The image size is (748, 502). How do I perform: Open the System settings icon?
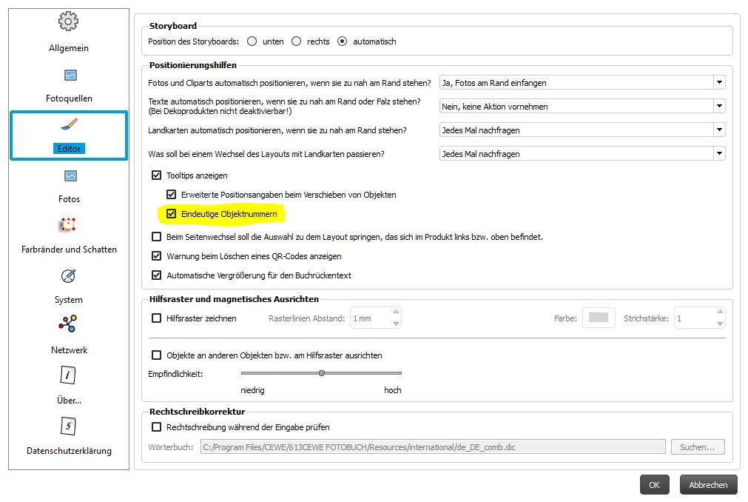point(69,276)
